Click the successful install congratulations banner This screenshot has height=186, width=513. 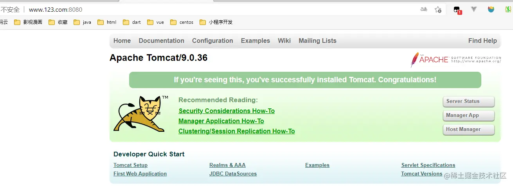[x=305, y=80]
